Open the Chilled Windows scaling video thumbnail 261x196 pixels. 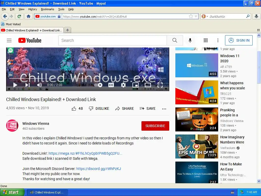(x=197, y=92)
